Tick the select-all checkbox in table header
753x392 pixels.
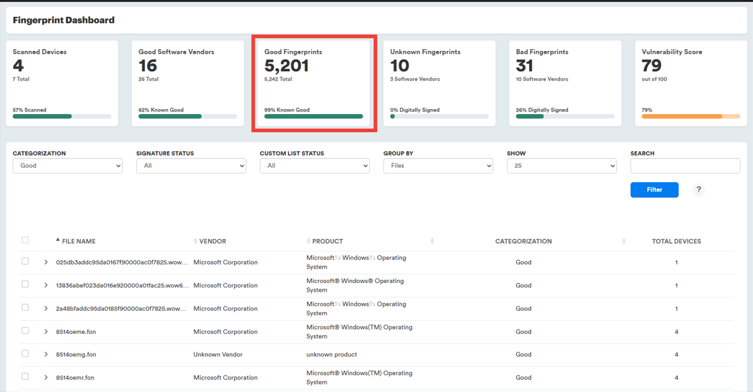pos(25,240)
